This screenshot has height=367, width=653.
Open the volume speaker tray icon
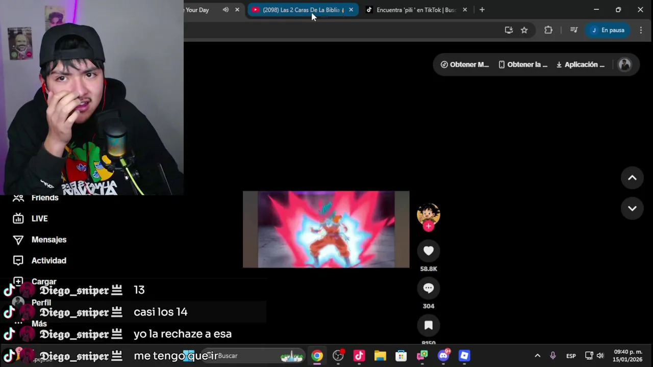[x=600, y=356]
